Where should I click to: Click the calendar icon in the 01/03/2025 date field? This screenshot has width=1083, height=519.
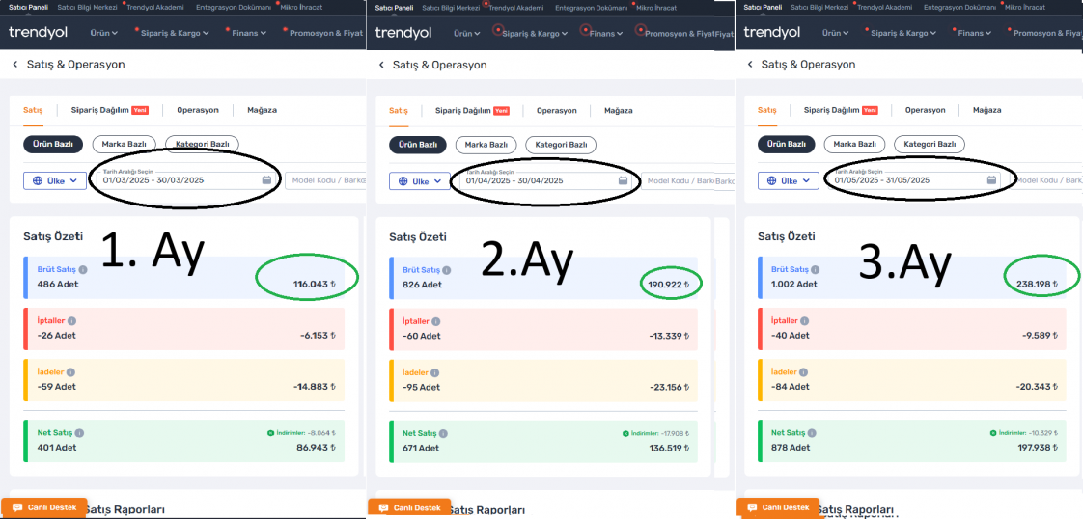pyautogui.click(x=266, y=180)
